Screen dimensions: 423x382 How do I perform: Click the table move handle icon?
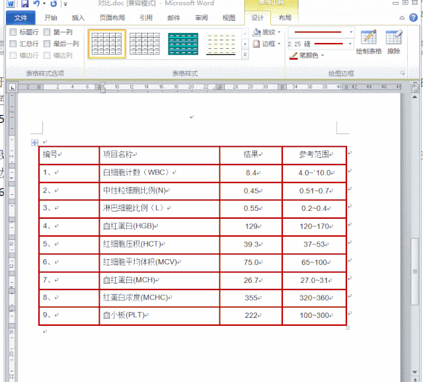tap(34, 143)
